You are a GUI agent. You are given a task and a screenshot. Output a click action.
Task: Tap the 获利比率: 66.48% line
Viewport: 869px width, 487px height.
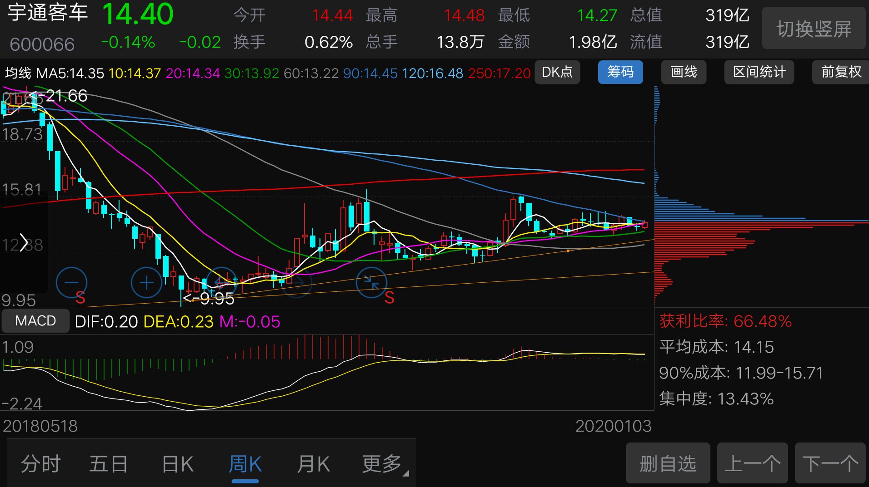pos(725,321)
